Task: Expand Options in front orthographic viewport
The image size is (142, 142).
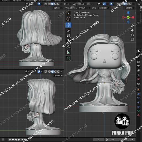Action: 130,8
